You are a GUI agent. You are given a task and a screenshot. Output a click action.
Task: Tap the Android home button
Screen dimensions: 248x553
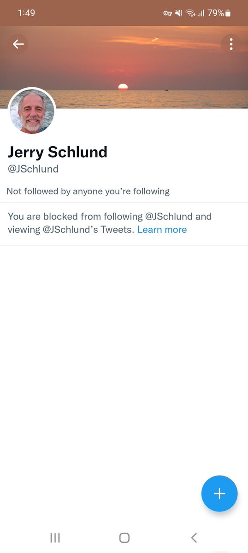pyautogui.click(x=124, y=537)
